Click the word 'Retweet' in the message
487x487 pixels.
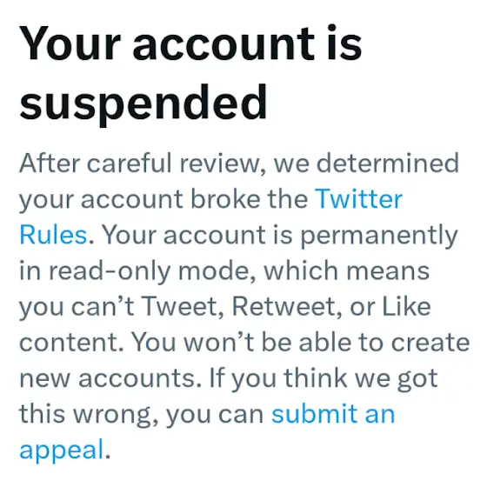click(287, 308)
